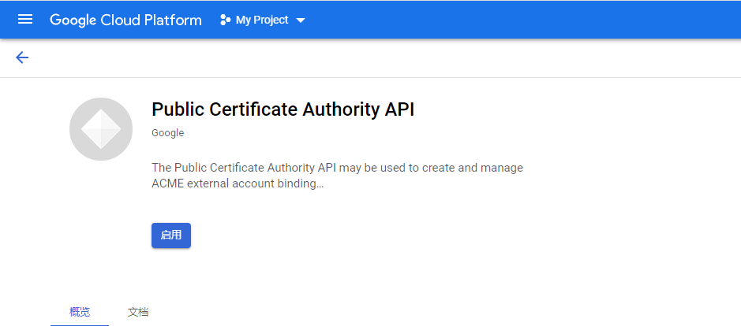This screenshot has width=741, height=326.
Task: Click the Public Certificate Authority API title
Action: [x=283, y=109]
